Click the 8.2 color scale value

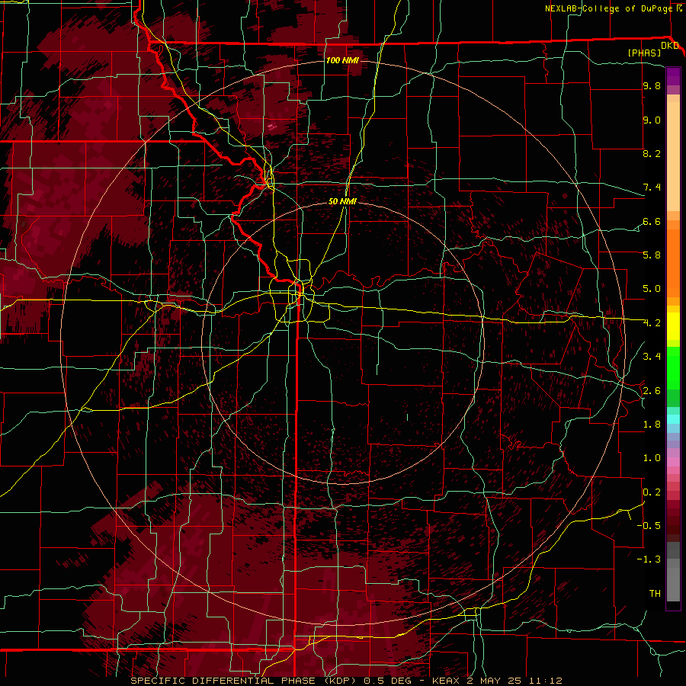pyautogui.click(x=652, y=153)
